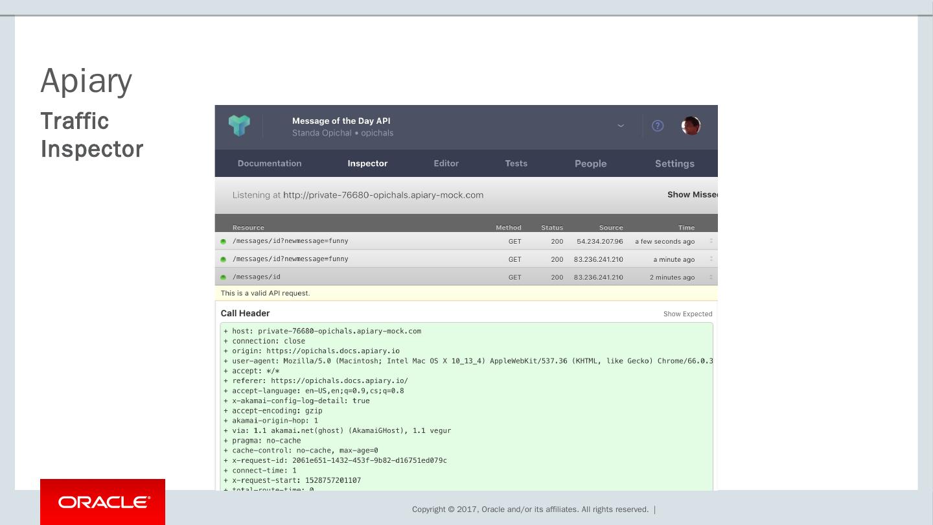This screenshot has height=525, width=933.
Task: Click the Source column header
Action: (x=611, y=227)
